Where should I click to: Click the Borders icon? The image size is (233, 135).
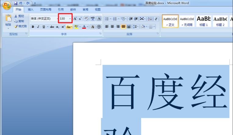151,27
